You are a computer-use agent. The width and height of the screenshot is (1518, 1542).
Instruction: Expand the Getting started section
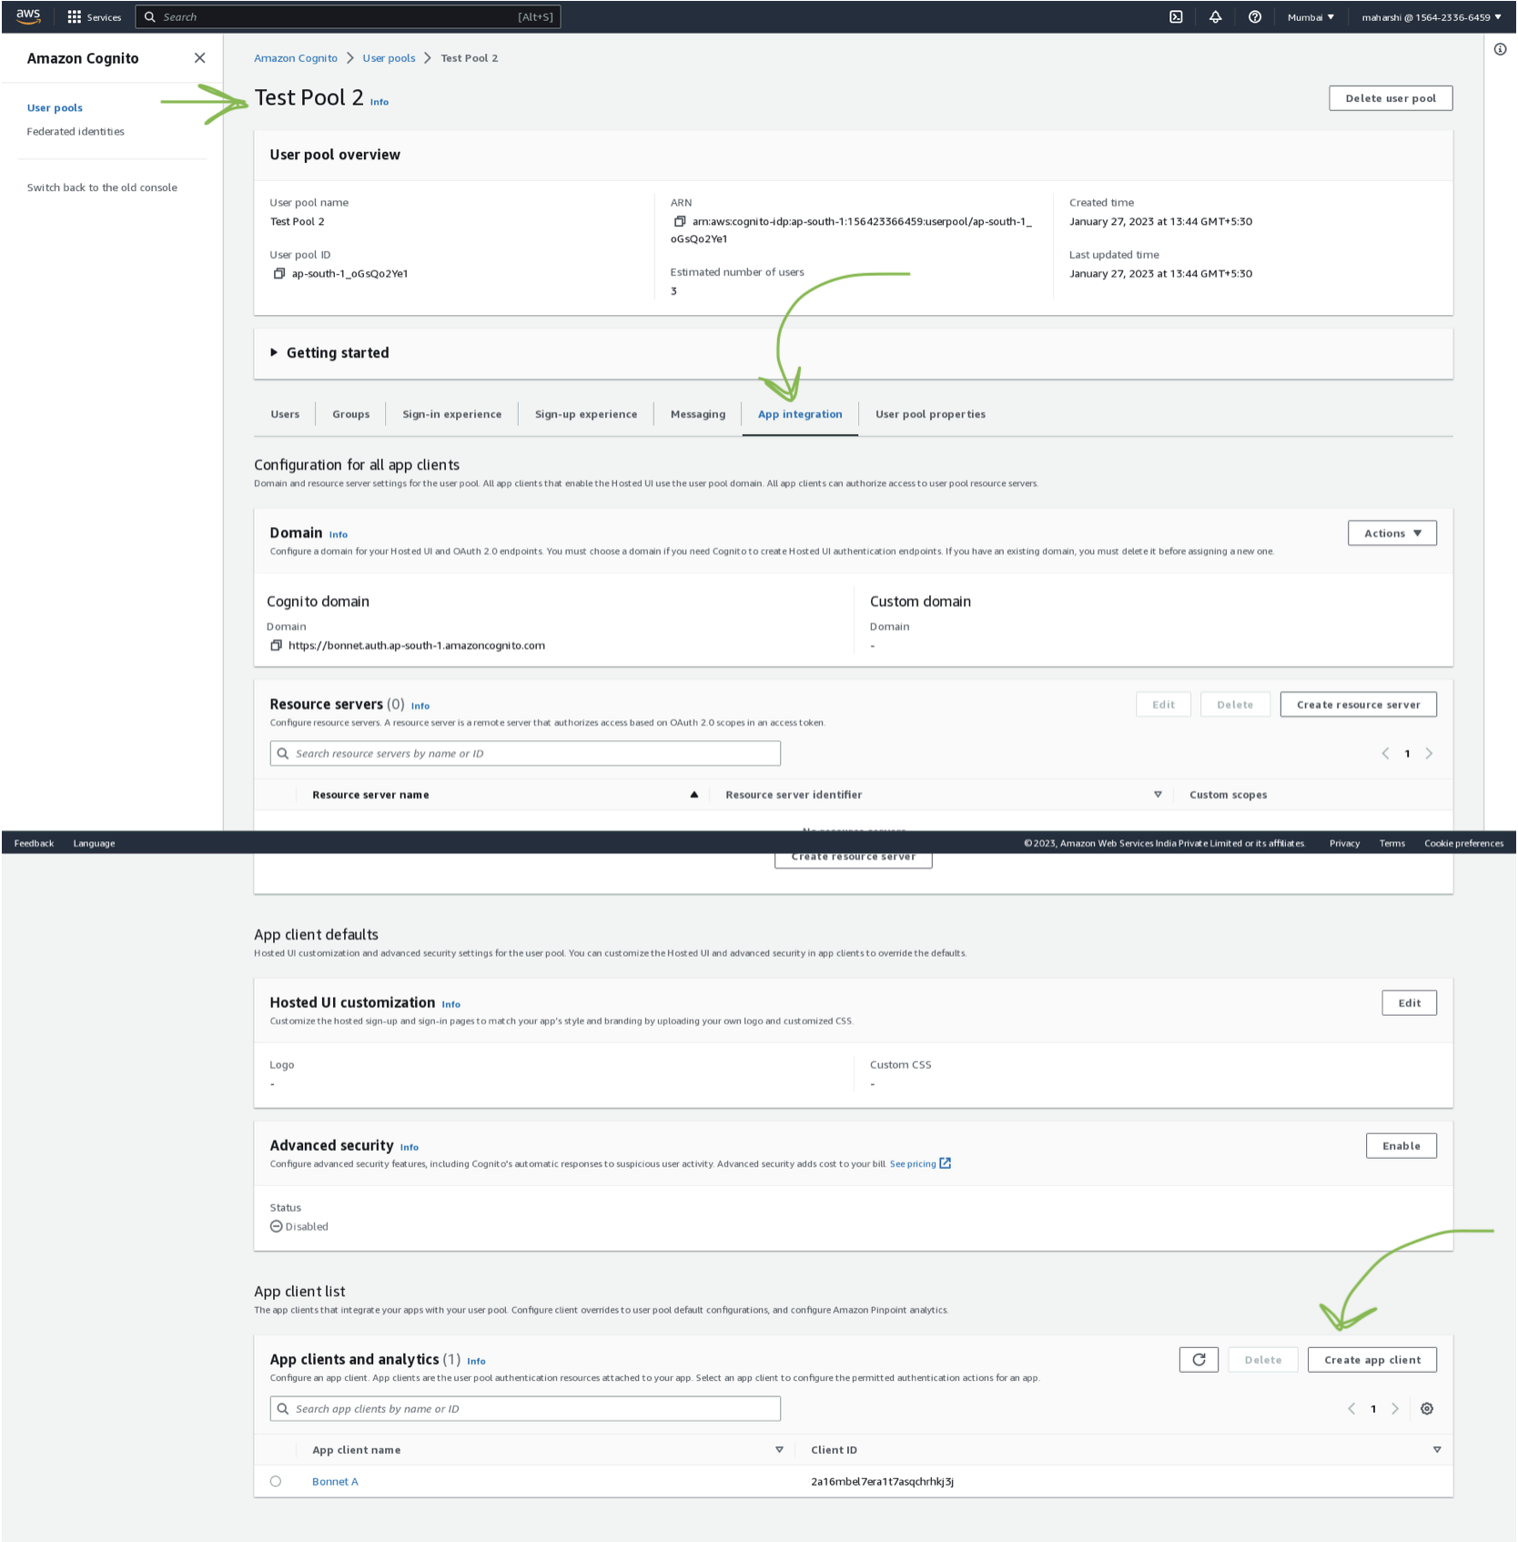329,352
